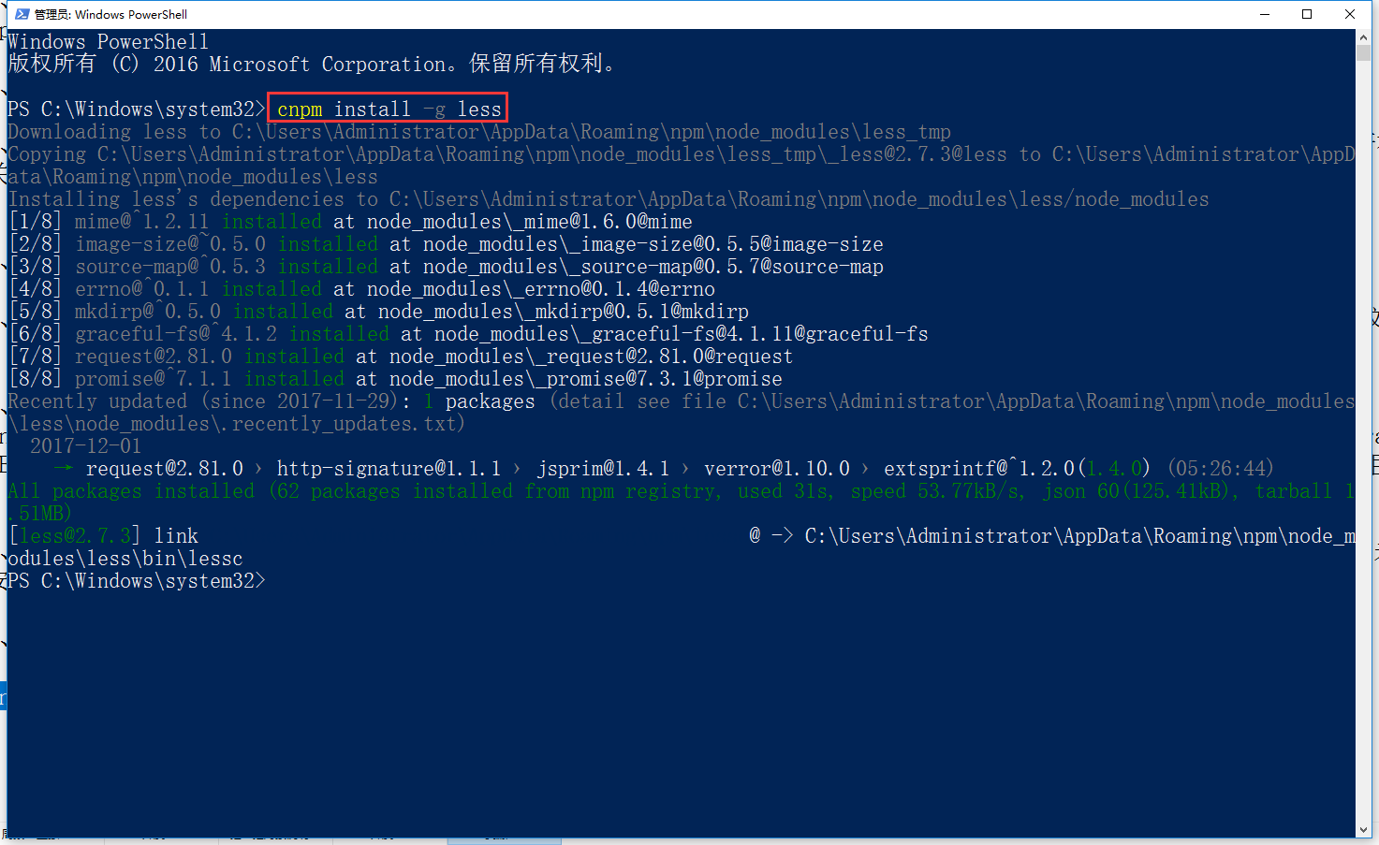Click the '2017-12-01' date text

click(x=85, y=446)
